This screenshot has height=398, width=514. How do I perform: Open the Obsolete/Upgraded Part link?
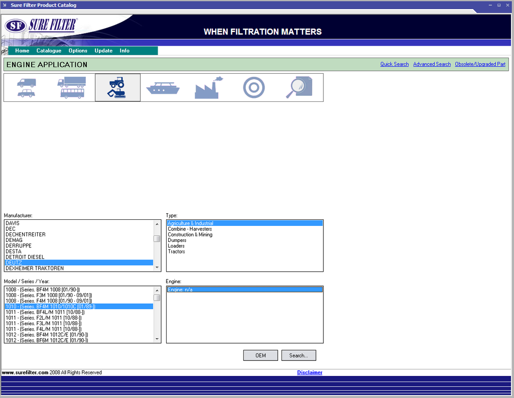pos(480,64)
